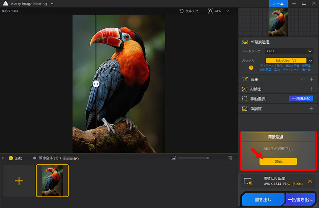Select the AI検出 panel icon
The width and height of the screenshot is (319, 208).
pos(244,88)
